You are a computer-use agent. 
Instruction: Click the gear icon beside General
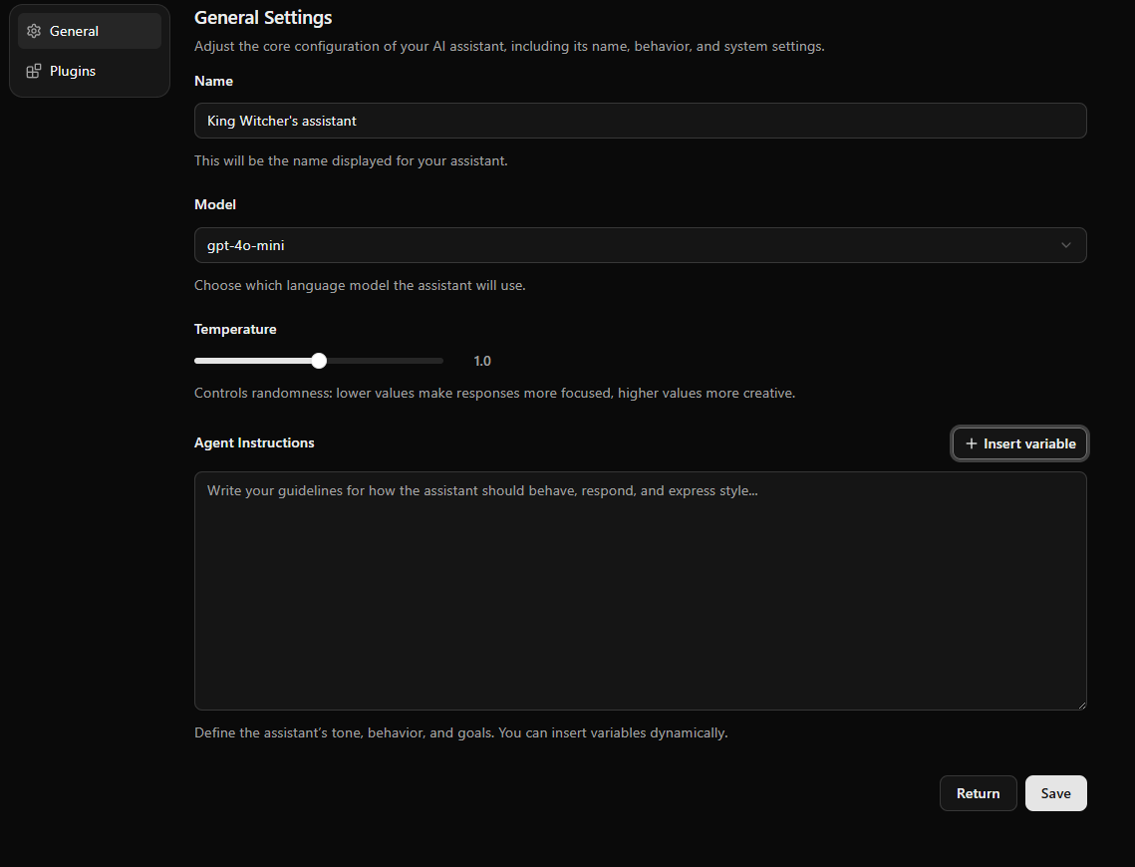pyautogui.click(x=34, y=31)
